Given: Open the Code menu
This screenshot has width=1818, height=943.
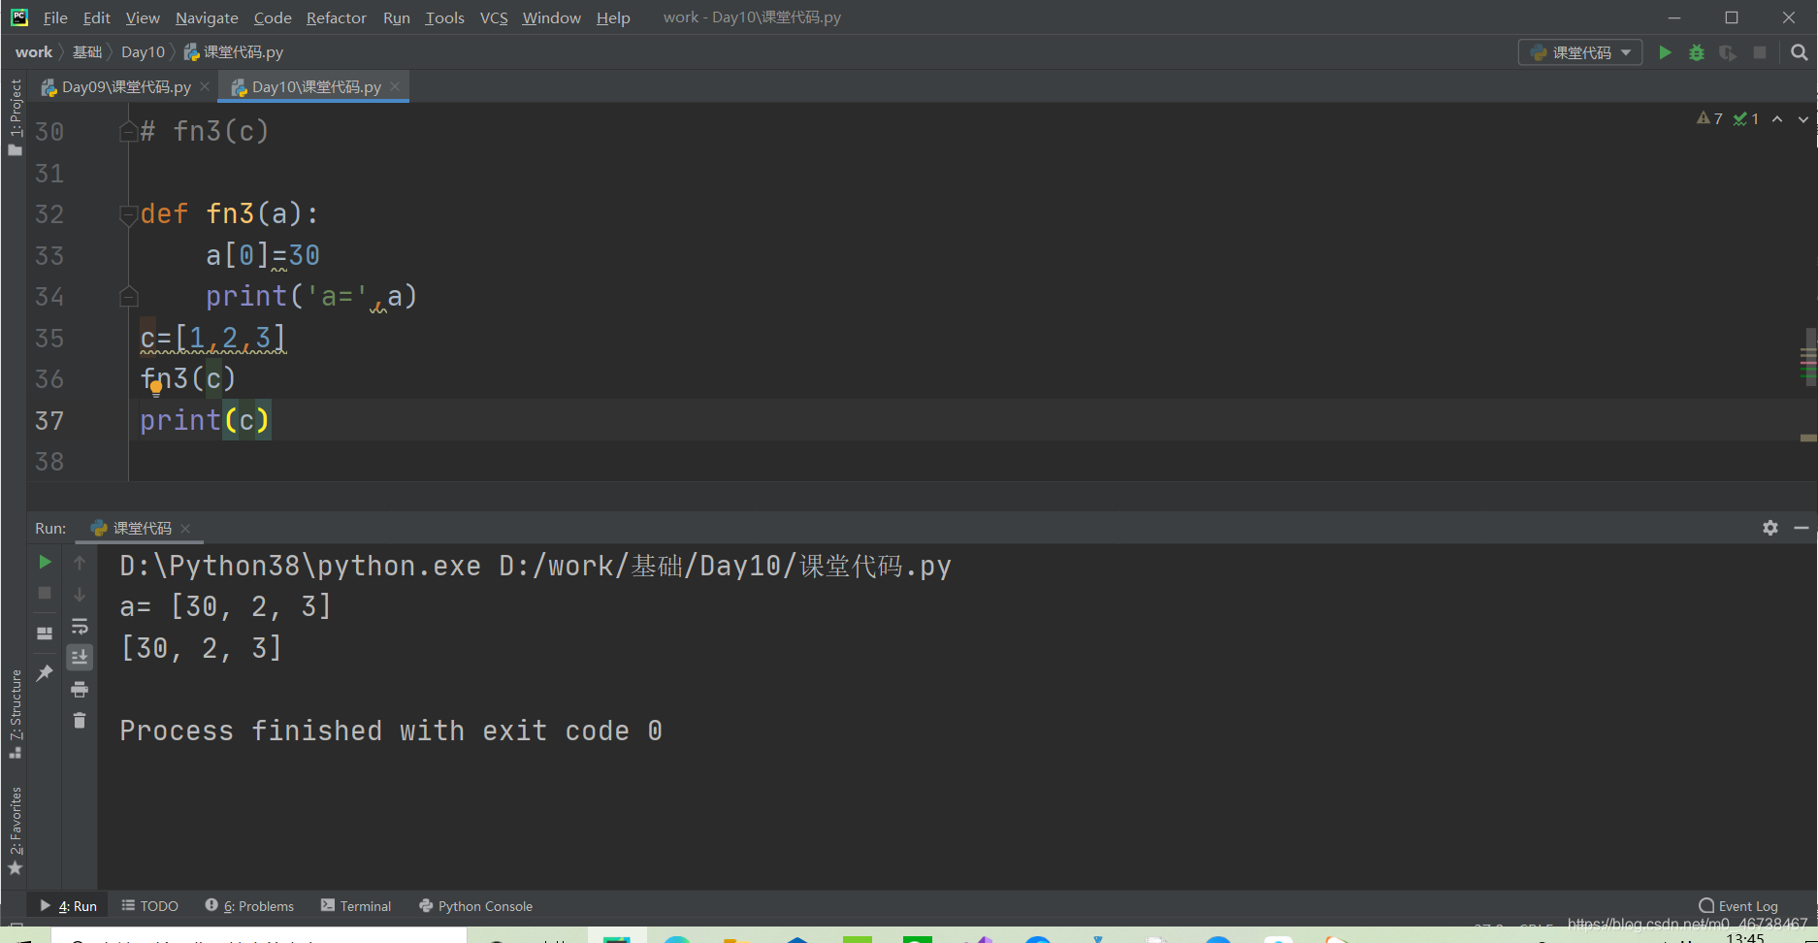Looking at the screenshot, I should click(273, 17).
